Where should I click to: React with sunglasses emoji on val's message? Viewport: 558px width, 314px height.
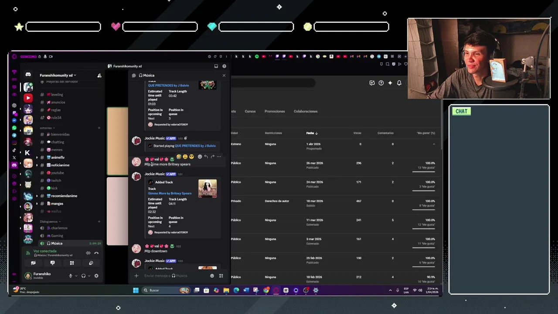click(x=191, y=157)
